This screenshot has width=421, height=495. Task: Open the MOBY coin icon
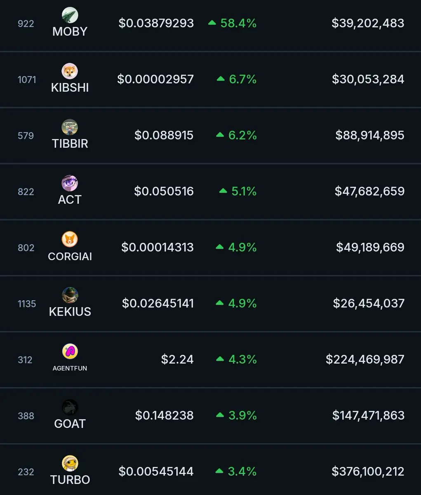pyautogui.click(x=70, y=15)
